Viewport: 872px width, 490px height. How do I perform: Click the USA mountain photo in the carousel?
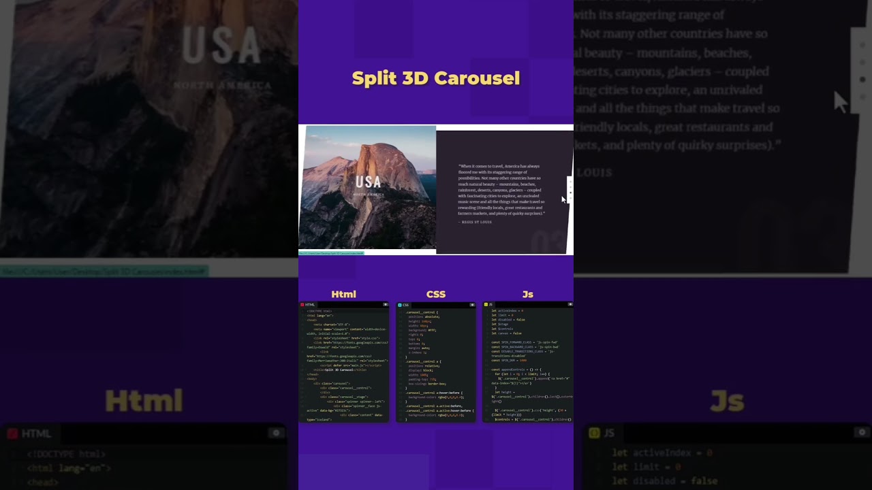[367, 188]
